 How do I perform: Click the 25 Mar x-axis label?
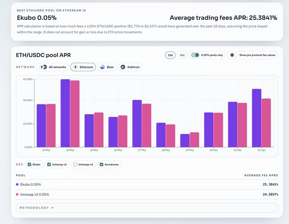(94, 150)
